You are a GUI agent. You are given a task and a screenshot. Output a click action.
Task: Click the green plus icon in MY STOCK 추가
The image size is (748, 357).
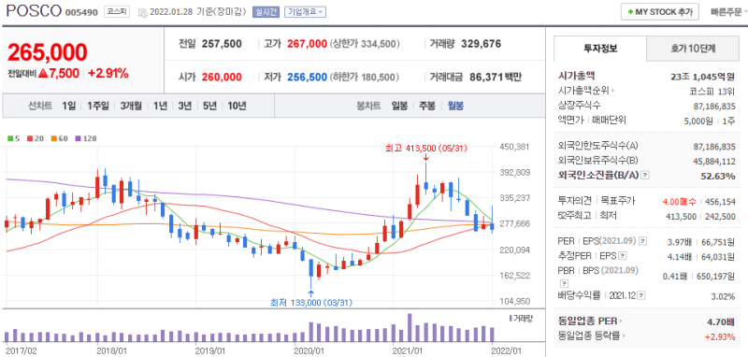(x=630, y=12)
